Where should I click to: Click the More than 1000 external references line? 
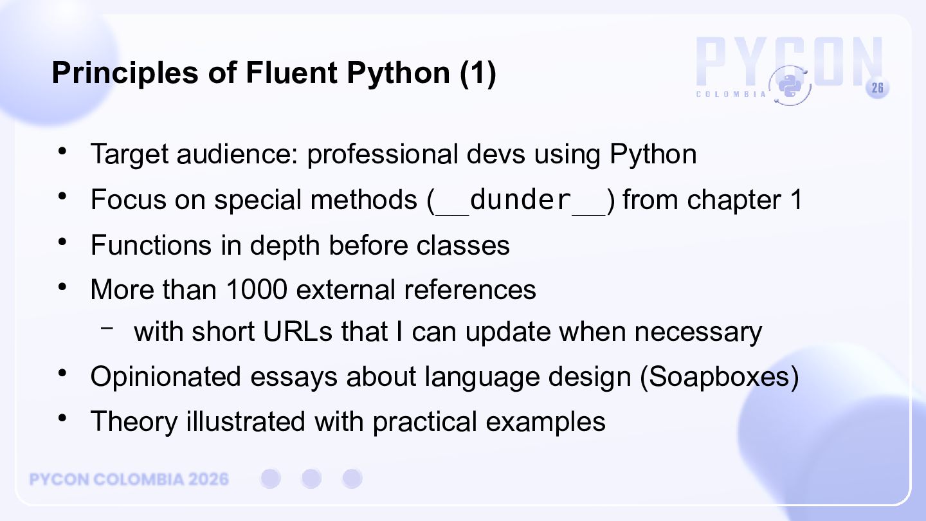313,289
